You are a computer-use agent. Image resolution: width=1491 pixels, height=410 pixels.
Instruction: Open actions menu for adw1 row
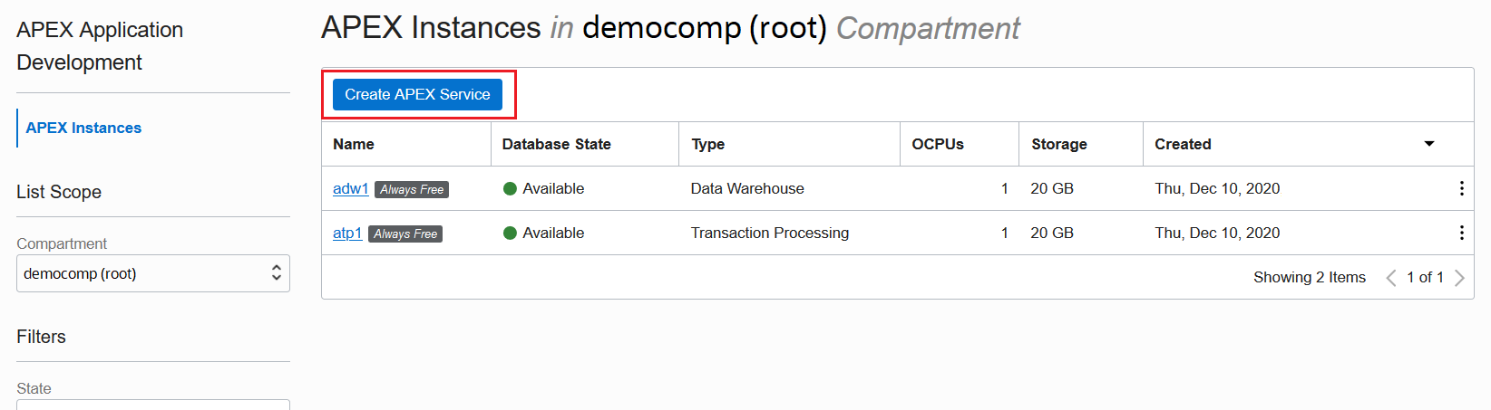pos(1460,188)
